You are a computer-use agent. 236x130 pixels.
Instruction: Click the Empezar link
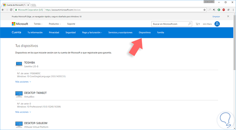click(216, 16)
